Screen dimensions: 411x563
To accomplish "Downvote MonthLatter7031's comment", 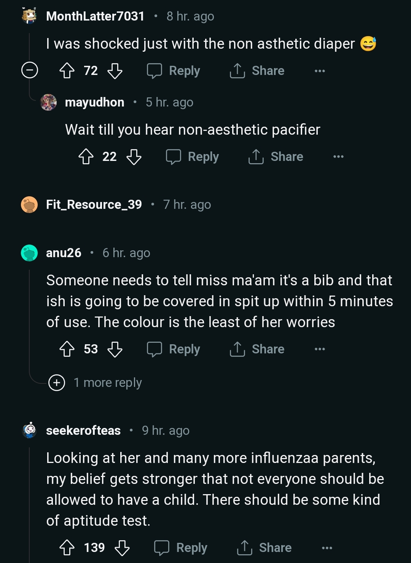I will coord(115,71).
